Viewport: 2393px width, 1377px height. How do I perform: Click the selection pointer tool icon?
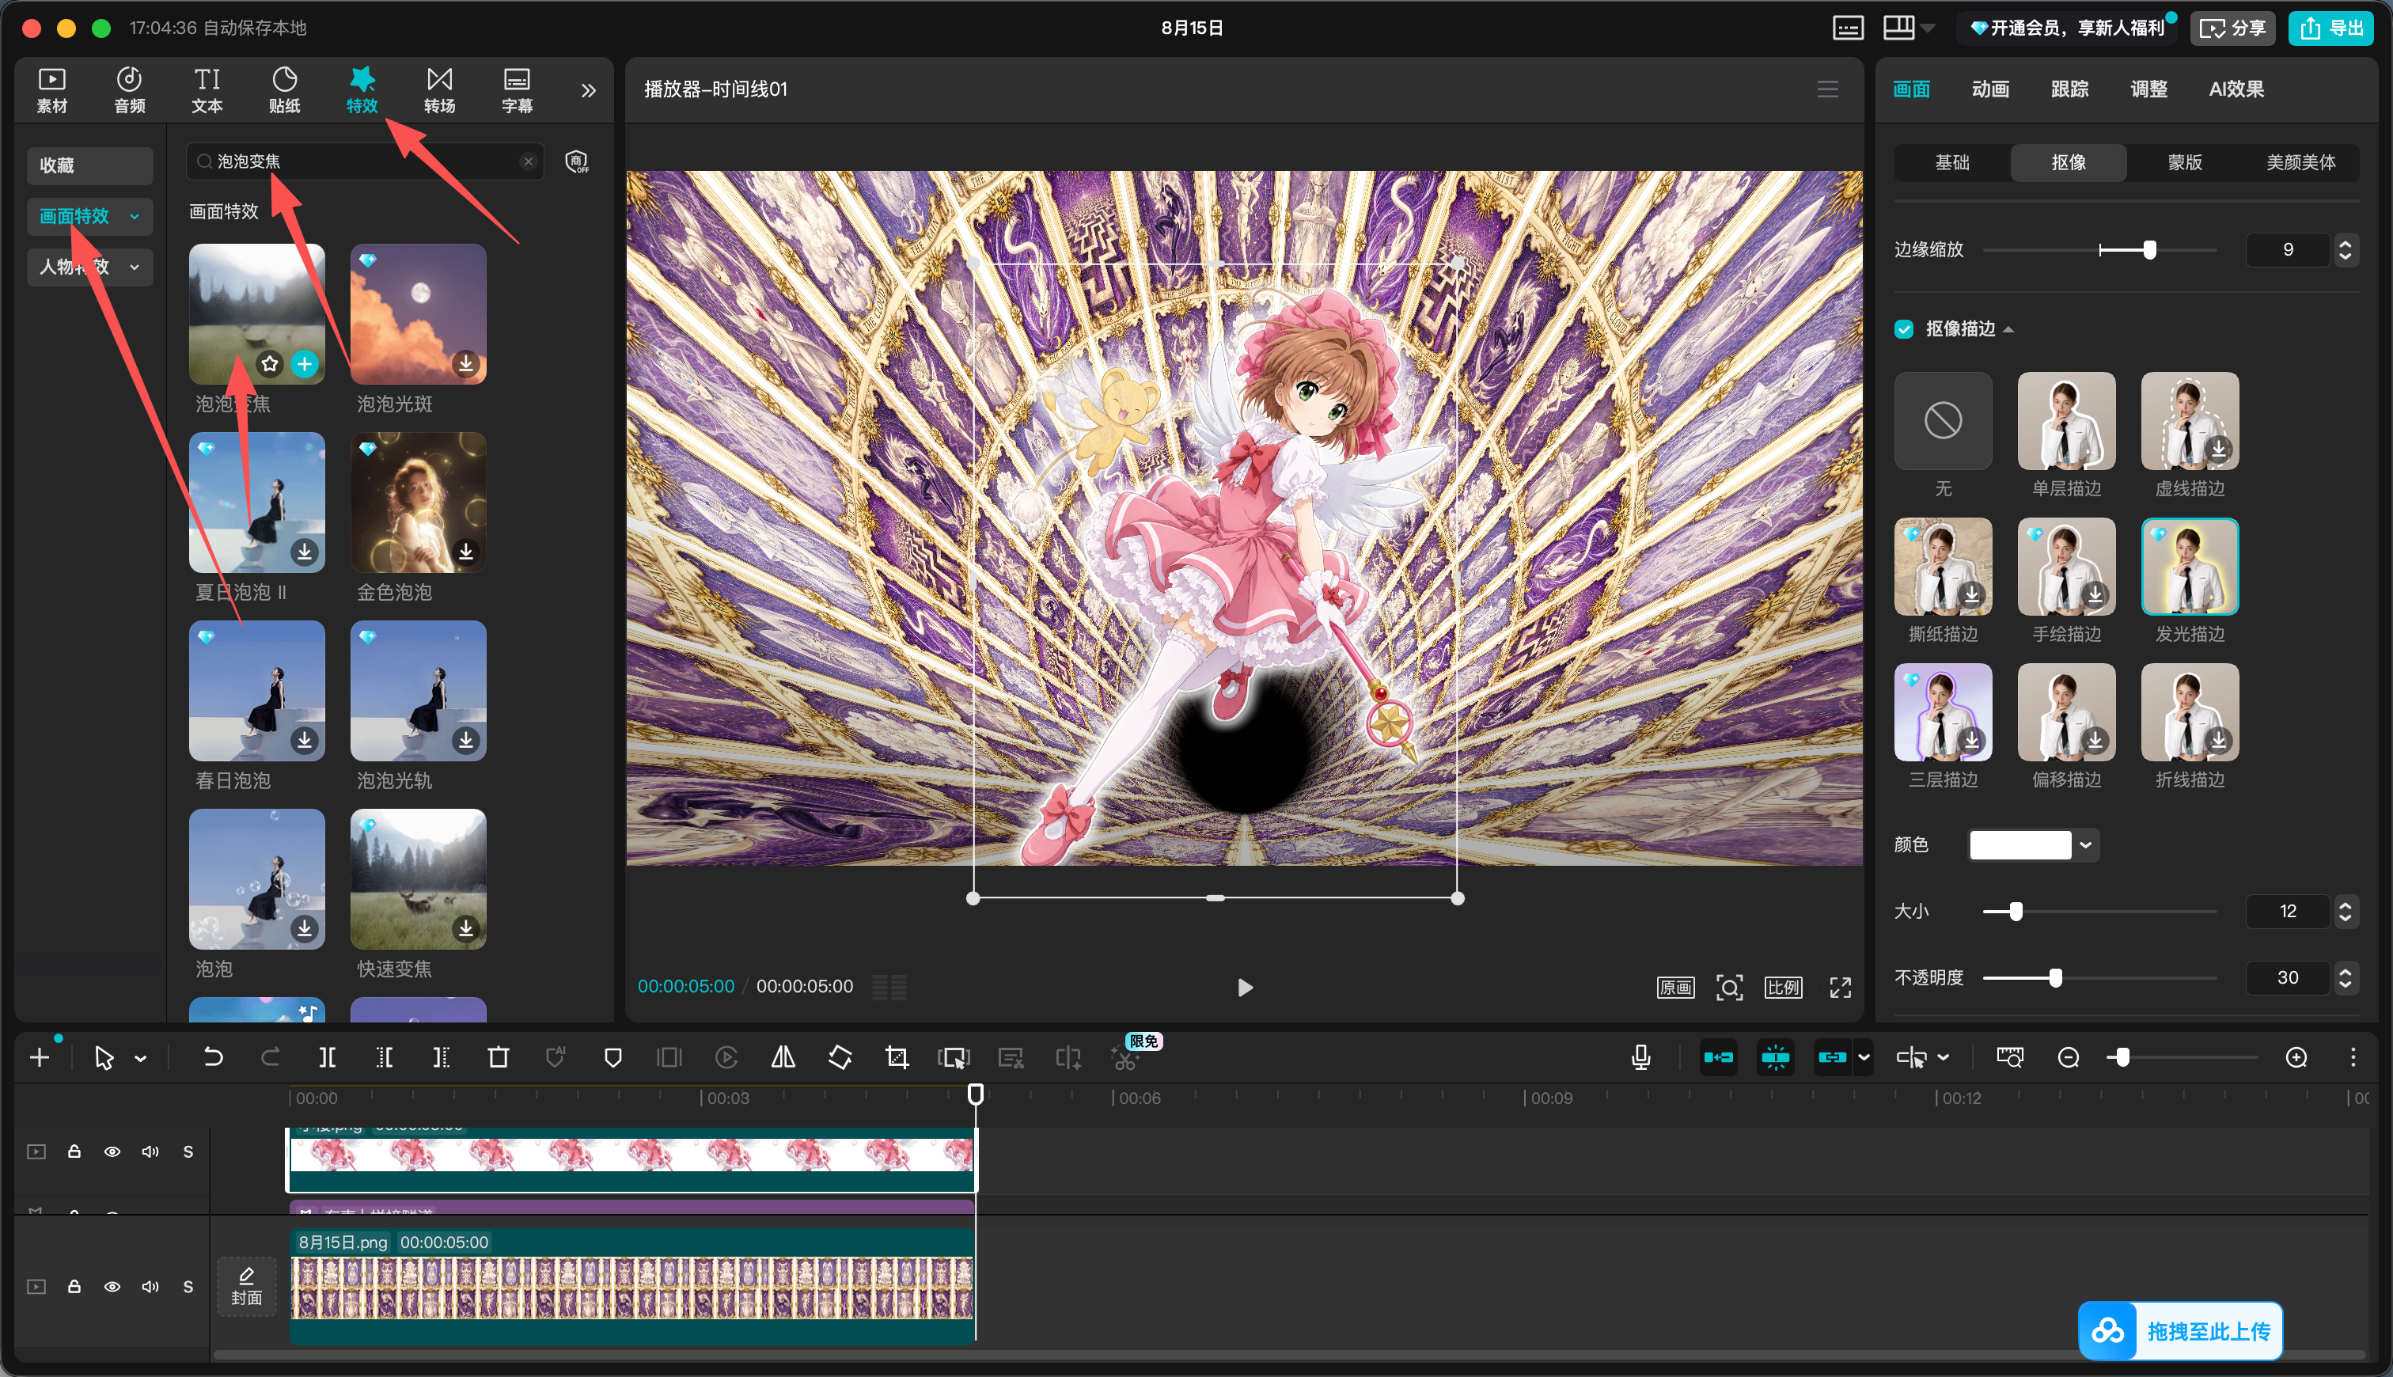pos(104,1057)
